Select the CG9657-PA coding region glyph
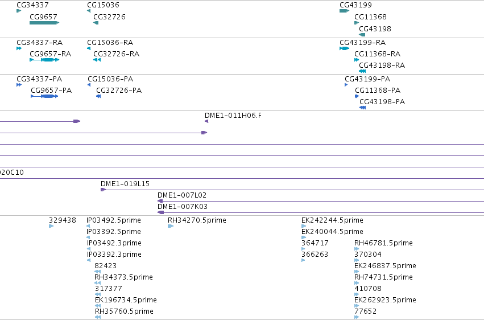This screenshot has height=320, width=484. point(44,96)
